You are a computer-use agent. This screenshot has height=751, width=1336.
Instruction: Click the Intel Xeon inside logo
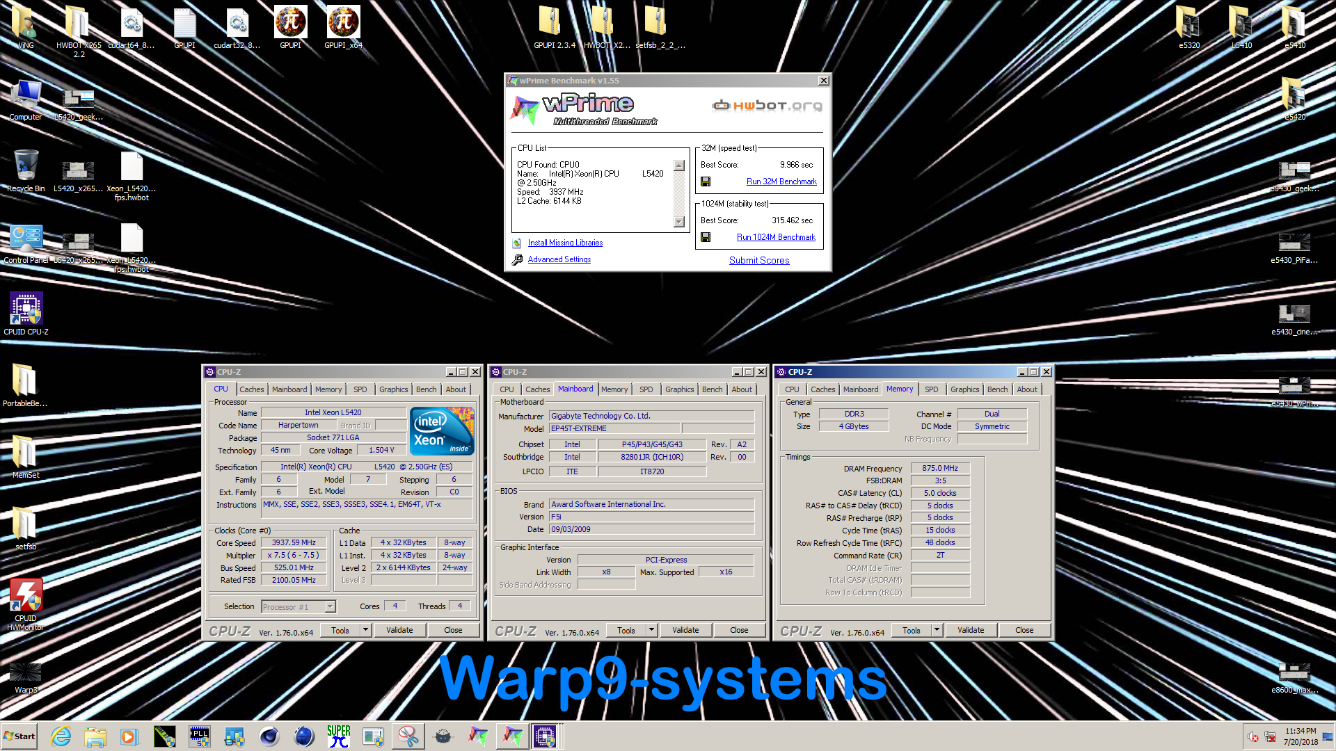442,431
